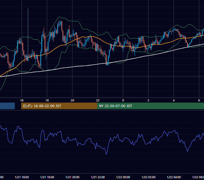This screenshot has height=180, width=204.
Task: Click the 1/22 04:00 time label
Action: pyautogui.click(x=174, y=177)
